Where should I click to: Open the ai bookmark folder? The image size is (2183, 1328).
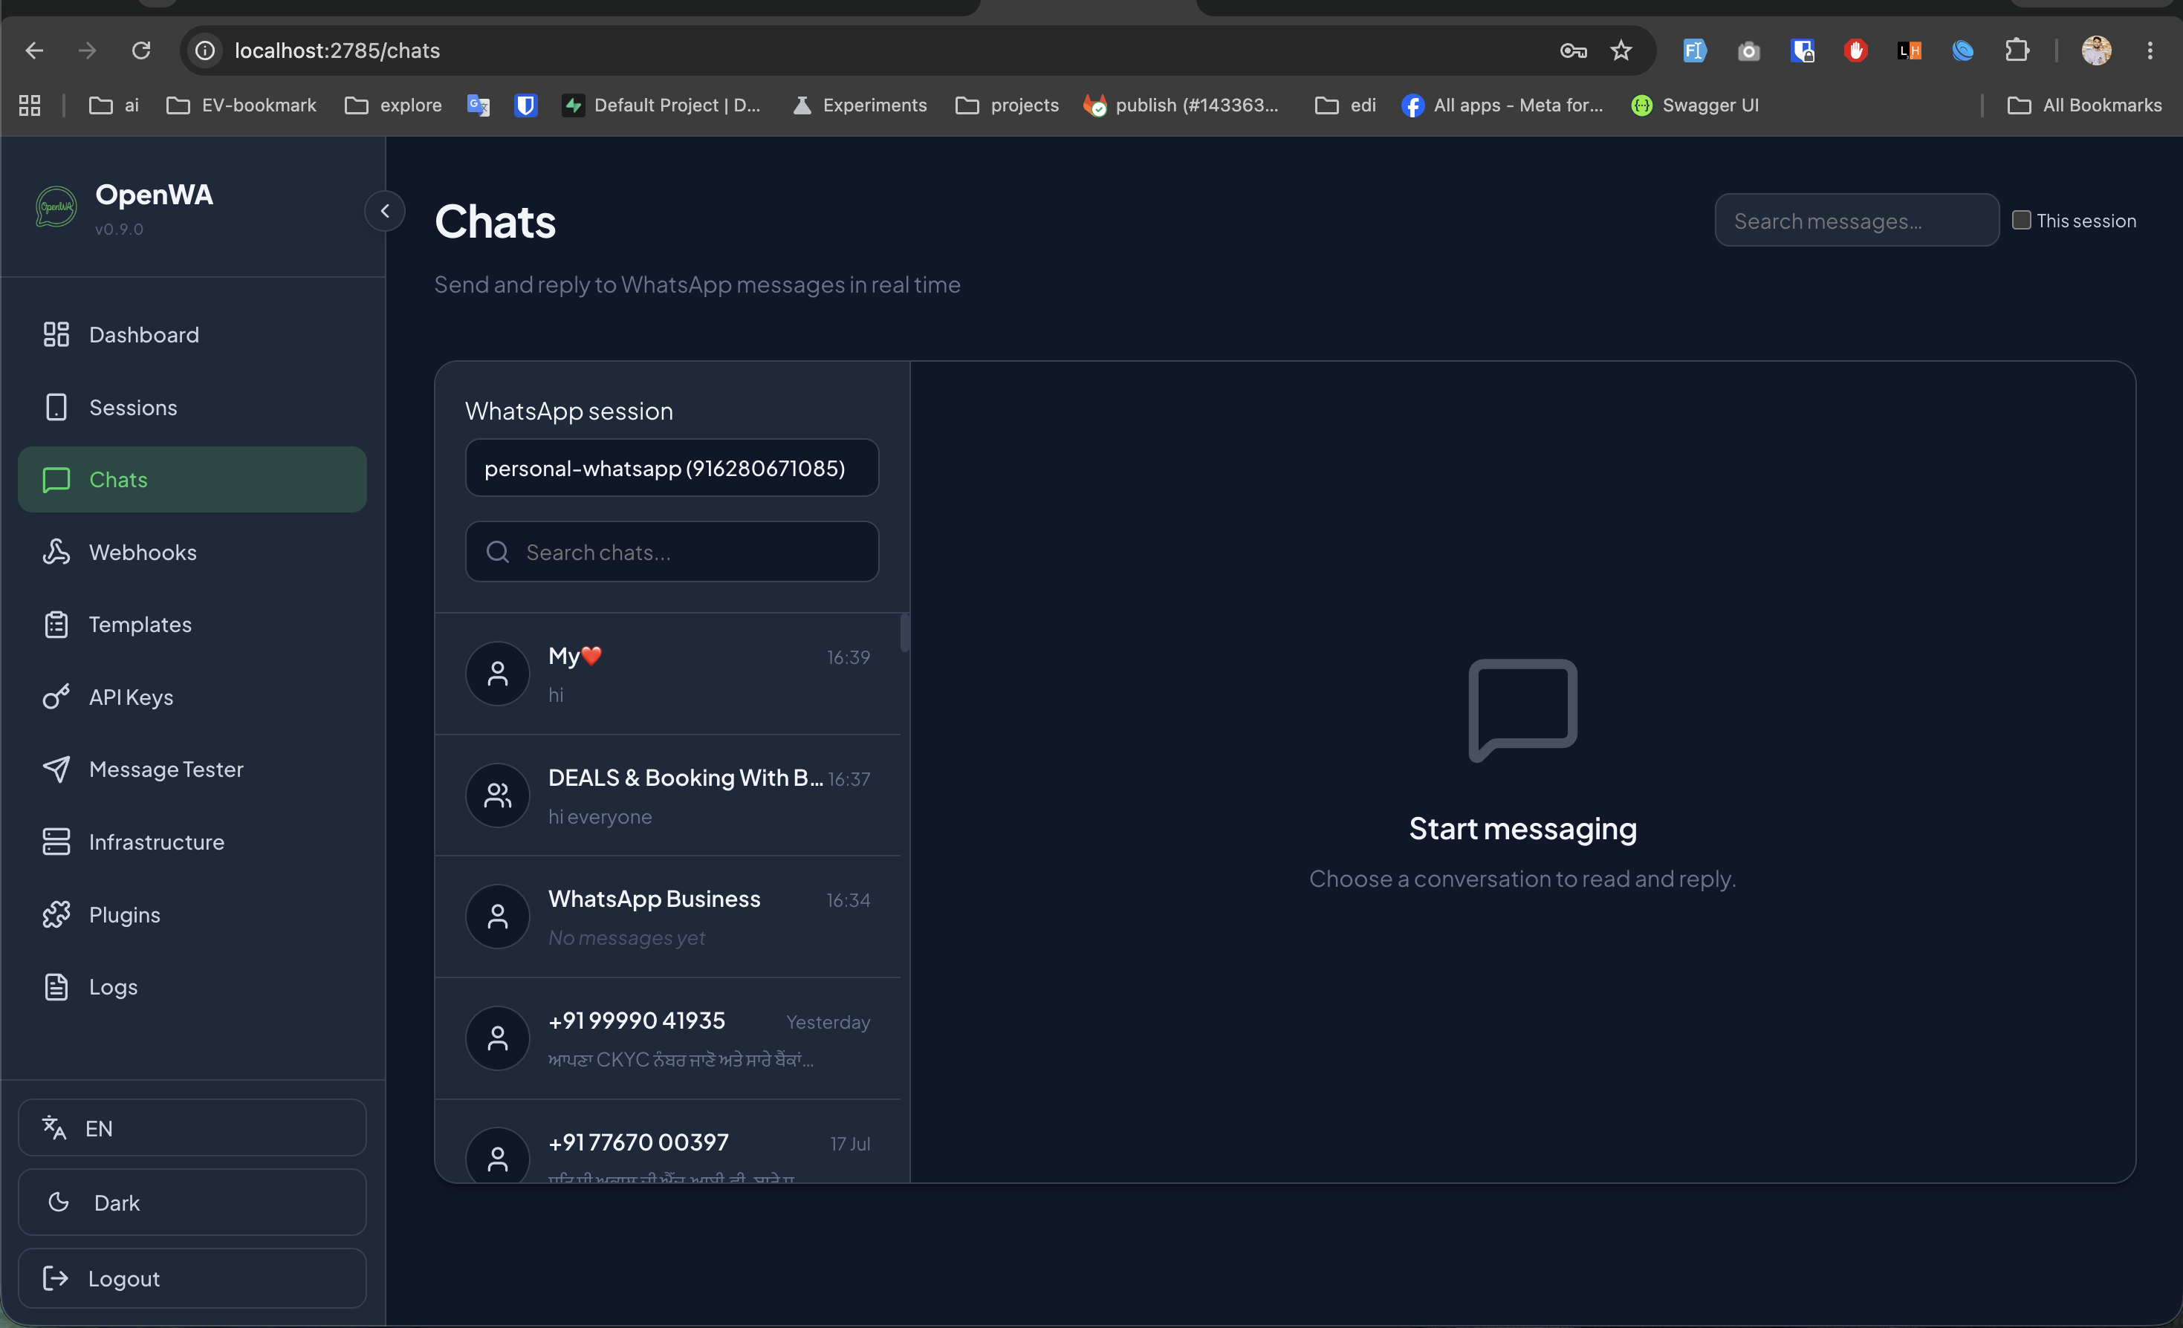[x=114, y=105]
